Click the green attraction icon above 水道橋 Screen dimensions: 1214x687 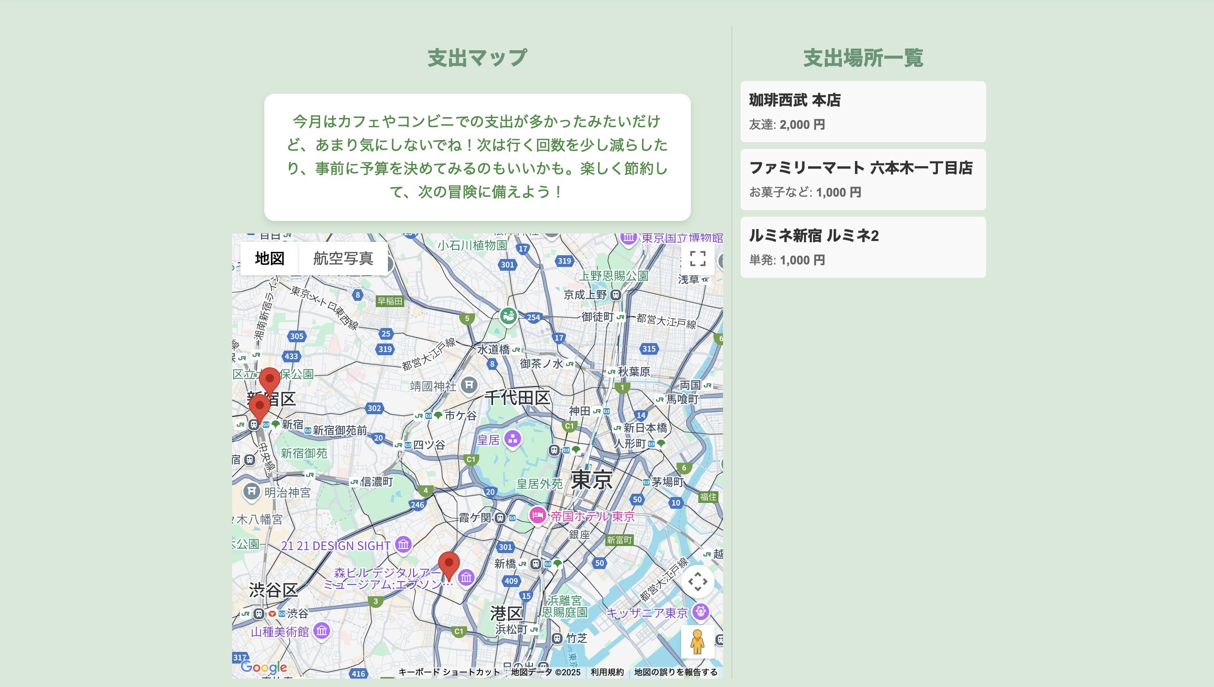508,316
